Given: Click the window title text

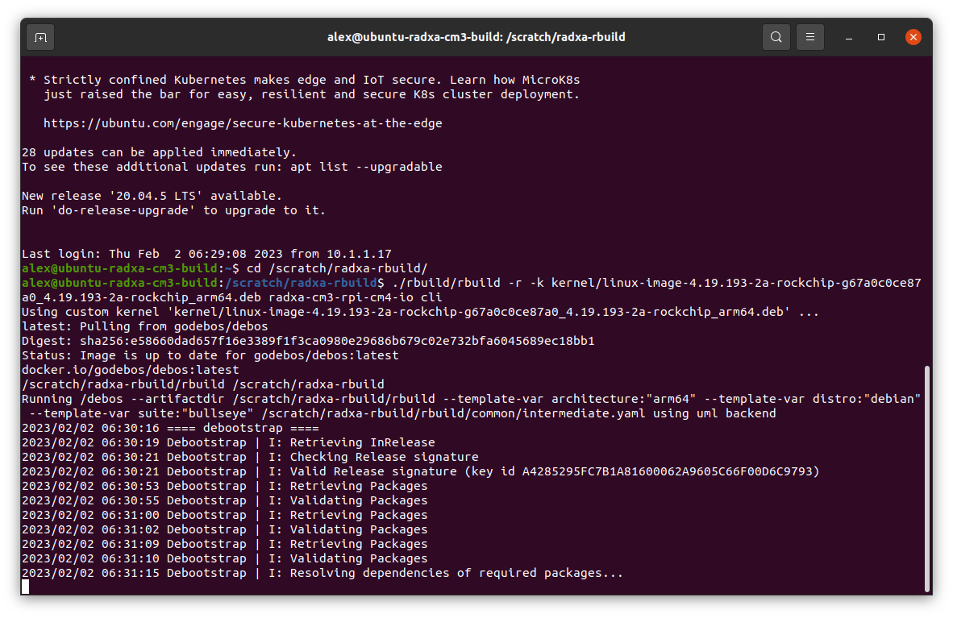Looking at the screenshot, I should [476, 37].
